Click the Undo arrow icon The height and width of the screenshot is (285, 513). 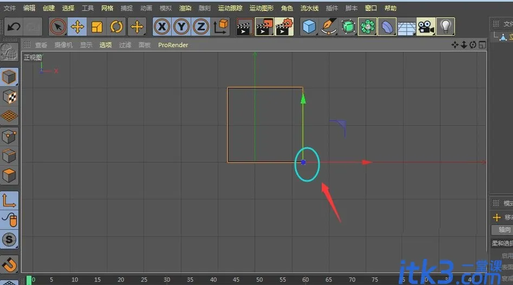coord(14,27)
